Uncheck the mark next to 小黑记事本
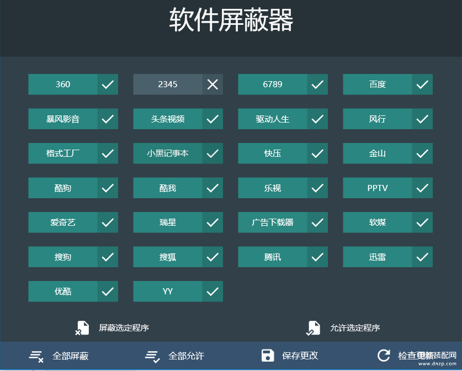 pos(213,153)
